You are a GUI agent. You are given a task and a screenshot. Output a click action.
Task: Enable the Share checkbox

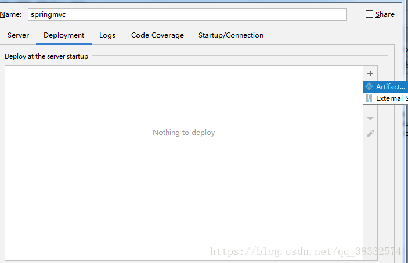click(x=369, y=14)
